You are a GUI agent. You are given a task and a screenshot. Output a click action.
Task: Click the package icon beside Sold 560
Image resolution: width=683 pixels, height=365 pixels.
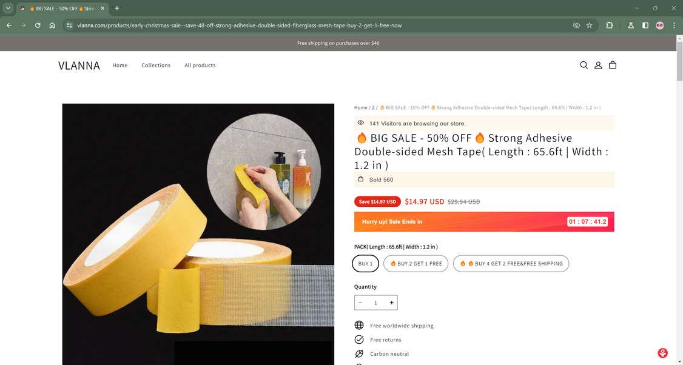point(361,179)
